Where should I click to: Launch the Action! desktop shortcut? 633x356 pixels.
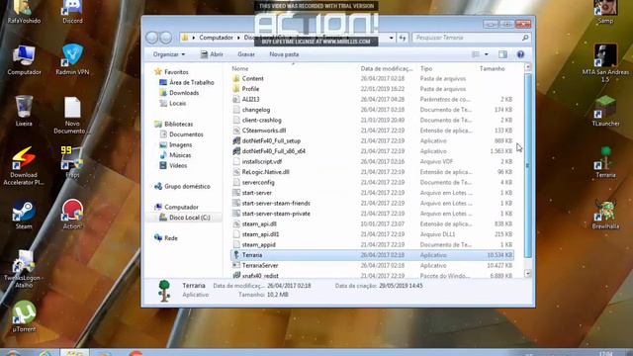pos(72,215)
